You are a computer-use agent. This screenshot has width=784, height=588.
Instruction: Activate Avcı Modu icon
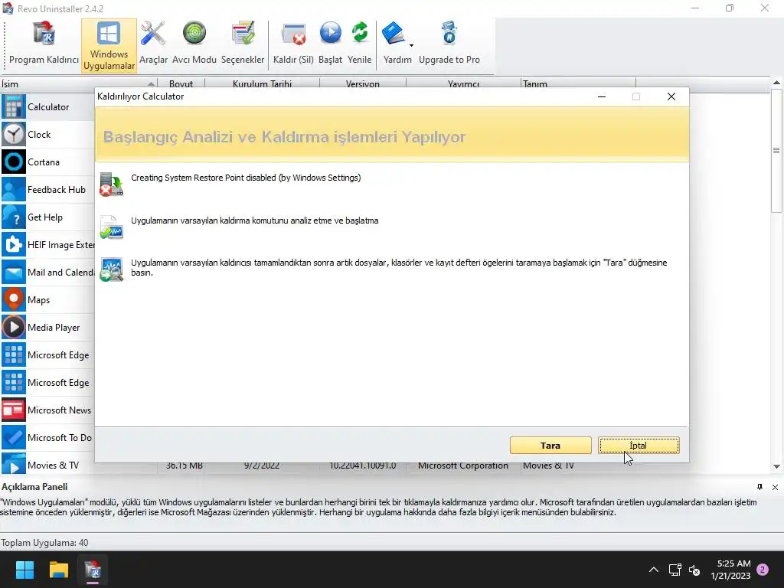194,44
